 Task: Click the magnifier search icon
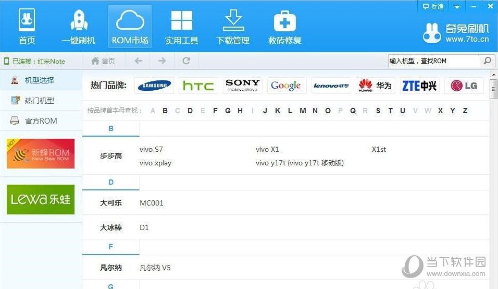487,61
